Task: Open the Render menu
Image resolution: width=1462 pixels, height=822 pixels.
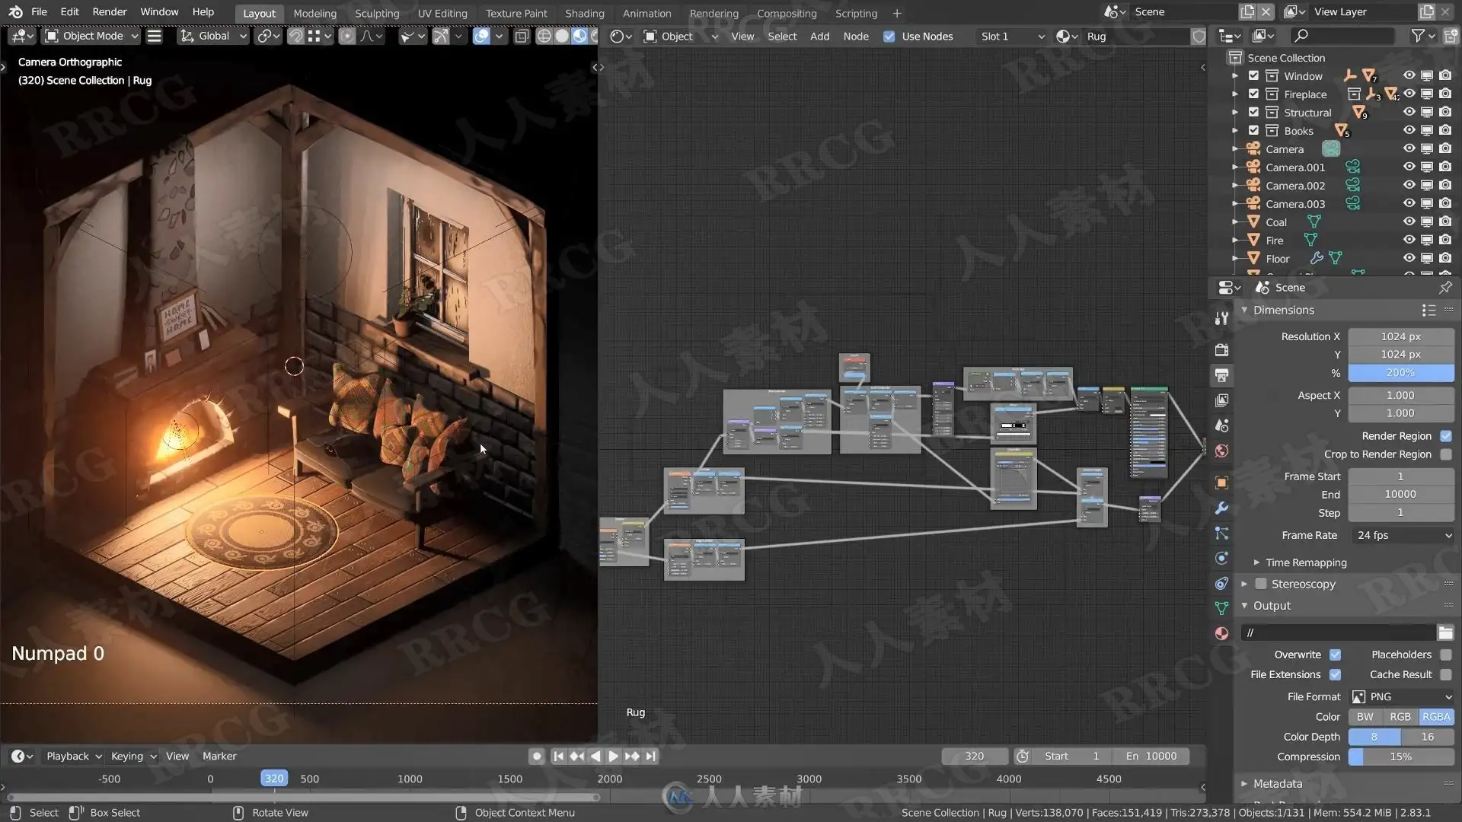Action: (x=110, y=11)
